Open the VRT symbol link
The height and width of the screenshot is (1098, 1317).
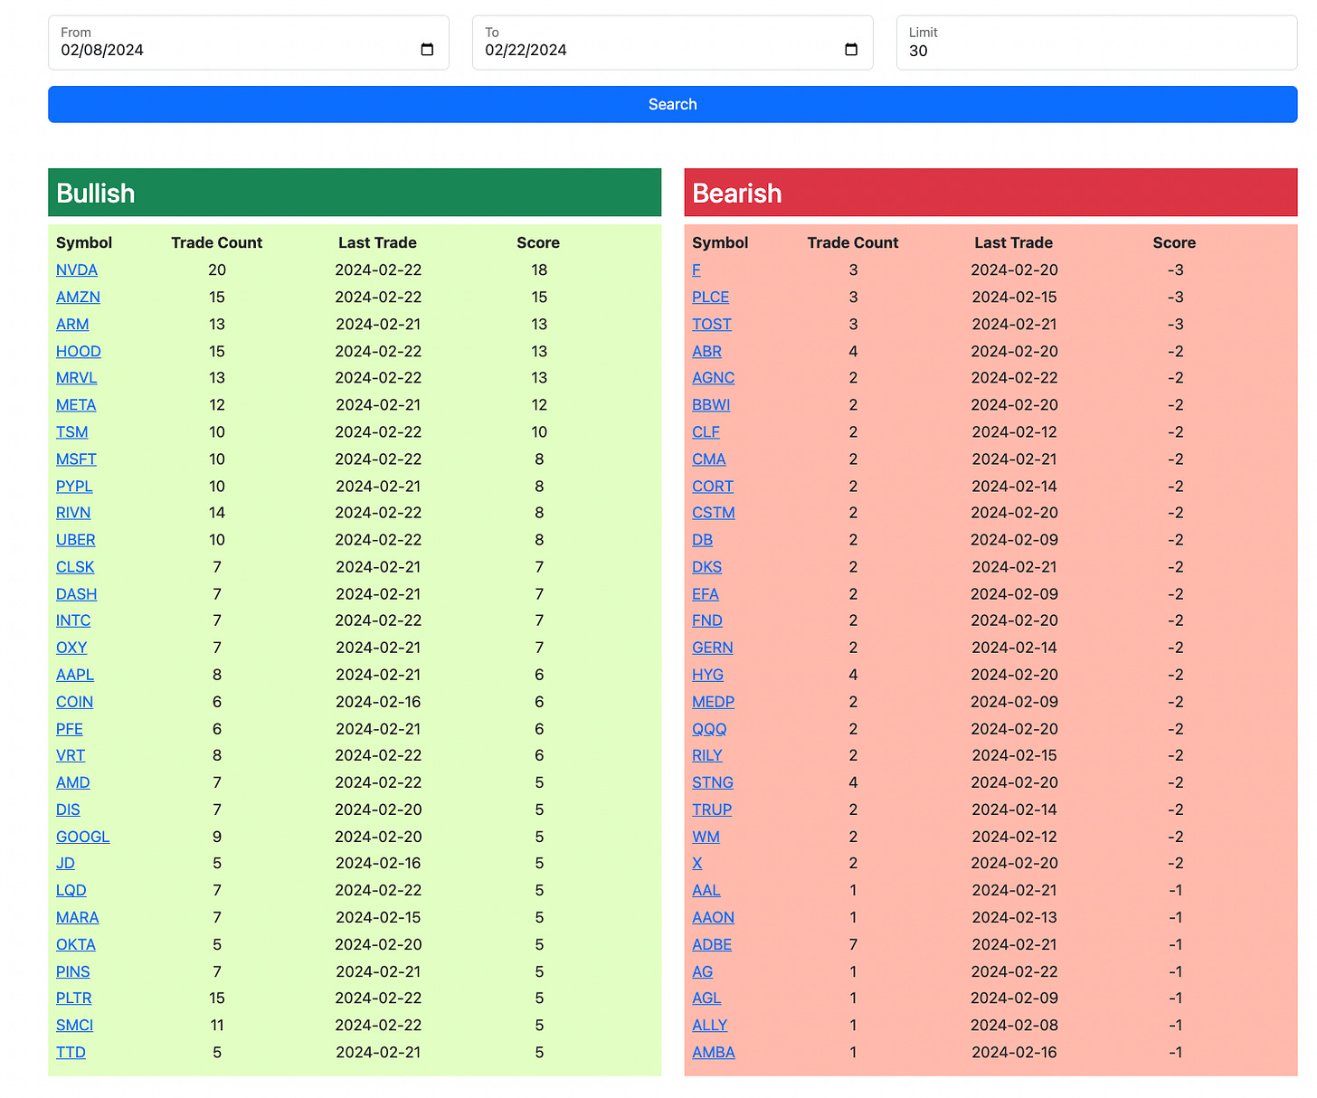[x=71, y=755]
